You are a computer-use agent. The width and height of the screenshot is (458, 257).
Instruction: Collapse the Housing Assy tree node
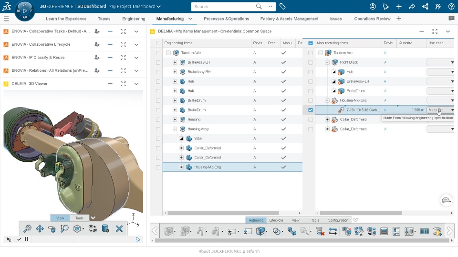tap(175, 129)
